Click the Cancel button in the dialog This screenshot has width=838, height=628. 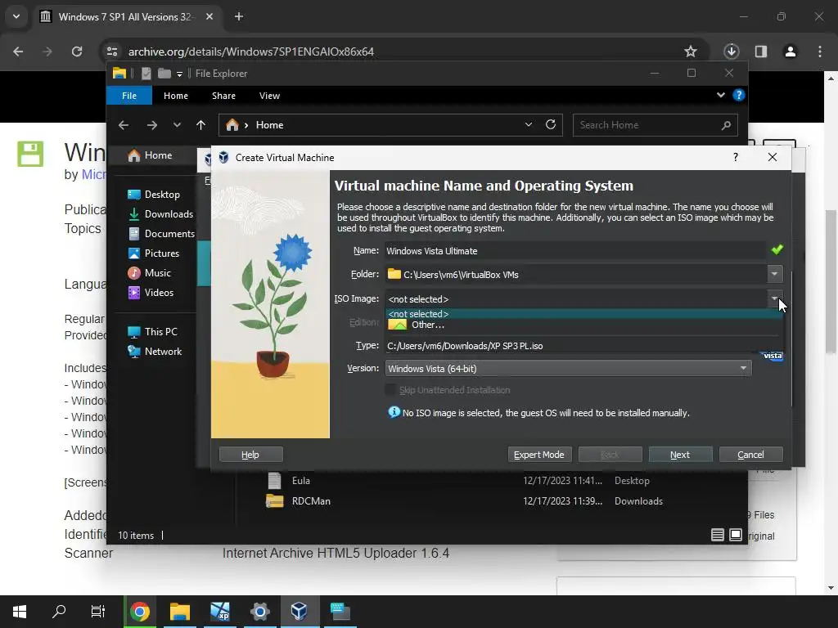[x=750, y=455]
